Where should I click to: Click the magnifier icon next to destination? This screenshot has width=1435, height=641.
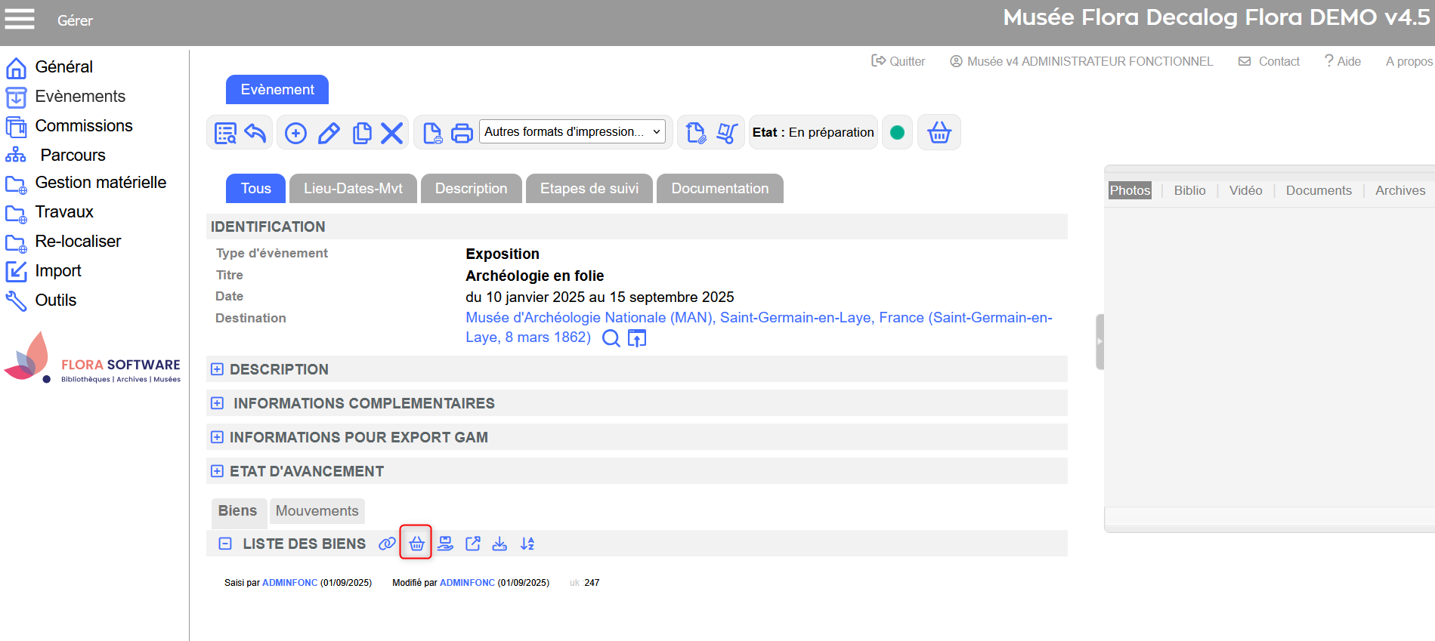(611, 338)
